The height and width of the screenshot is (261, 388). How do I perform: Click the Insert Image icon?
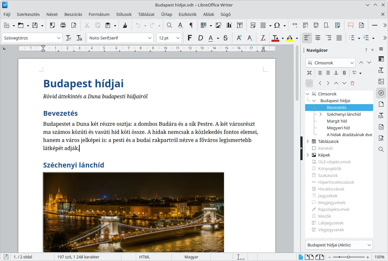[218, 25]
